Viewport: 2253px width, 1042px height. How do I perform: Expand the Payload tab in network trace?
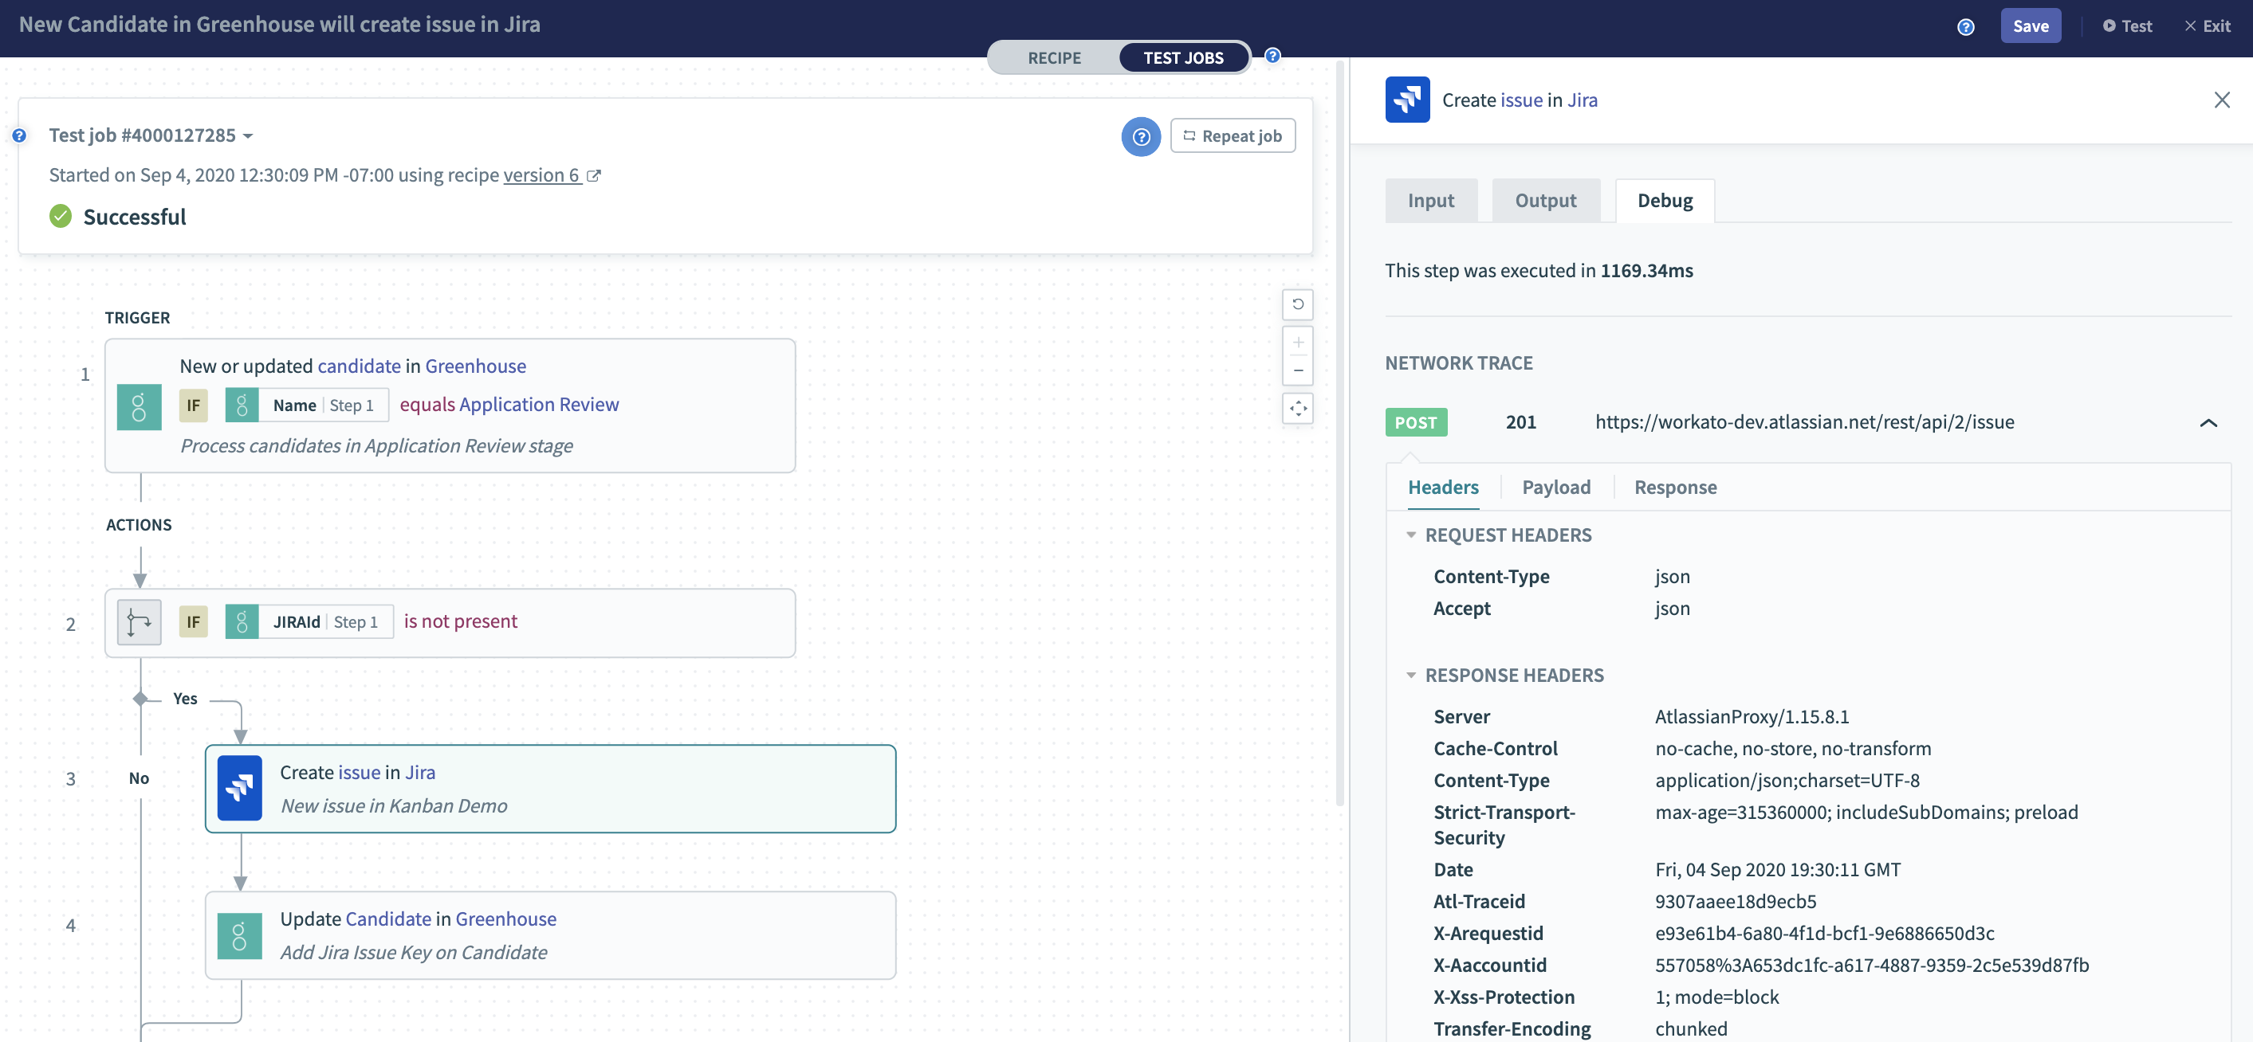pyautogui.click(x=1556, y=487)
